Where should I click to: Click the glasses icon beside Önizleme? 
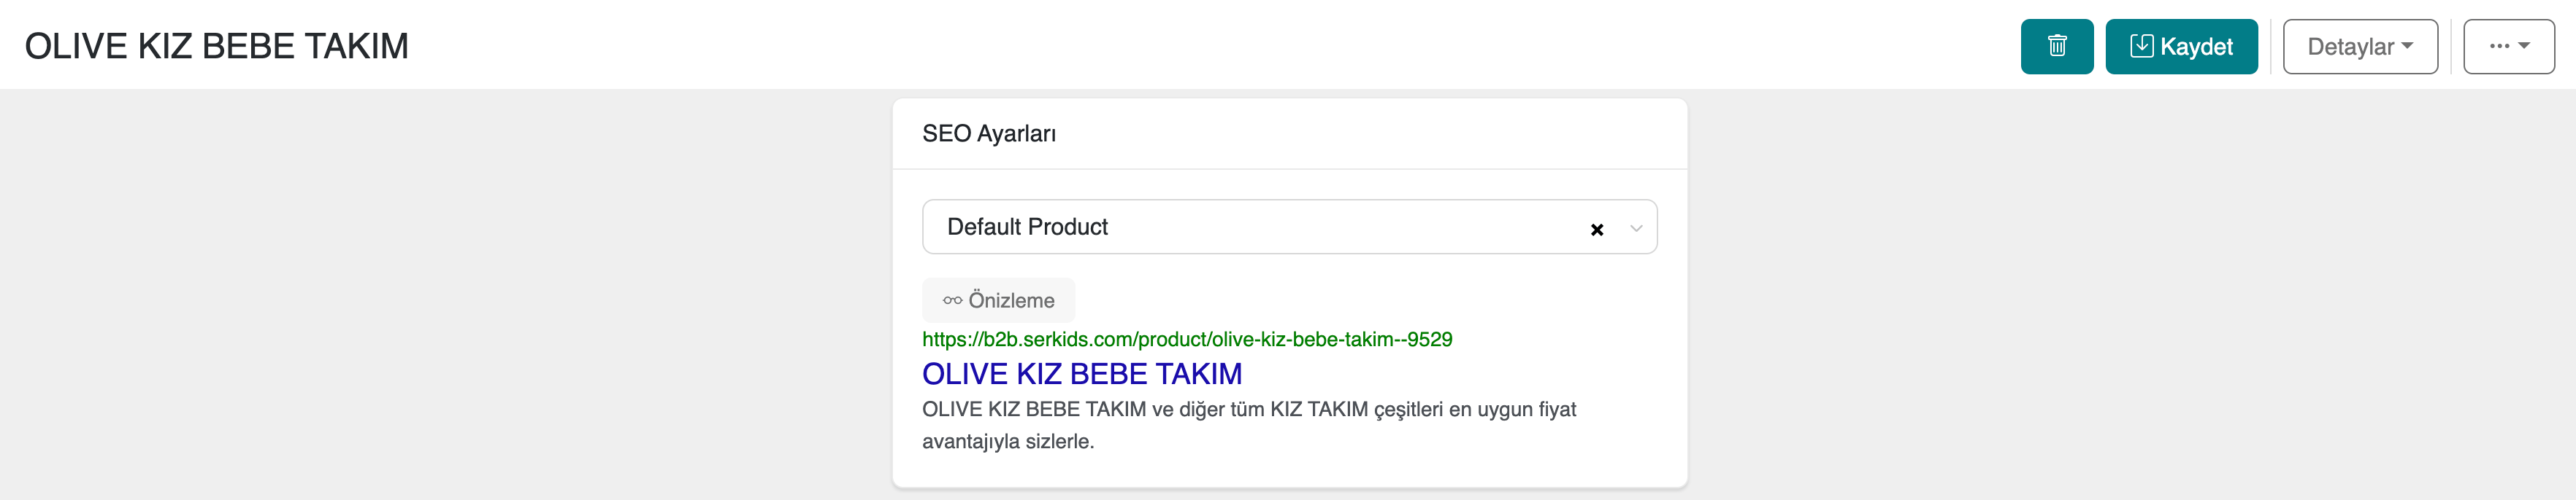952,300
